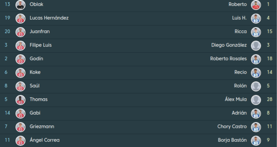Click Roberto's goalkeeper avatar
This screenshot has height=147, width=277.
256,4
